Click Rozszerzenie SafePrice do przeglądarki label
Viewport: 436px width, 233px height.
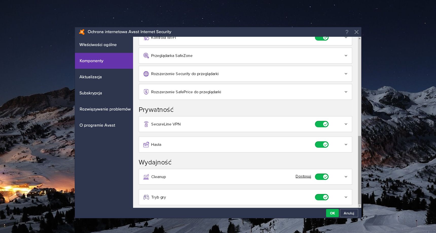click(x=186, y=92)
